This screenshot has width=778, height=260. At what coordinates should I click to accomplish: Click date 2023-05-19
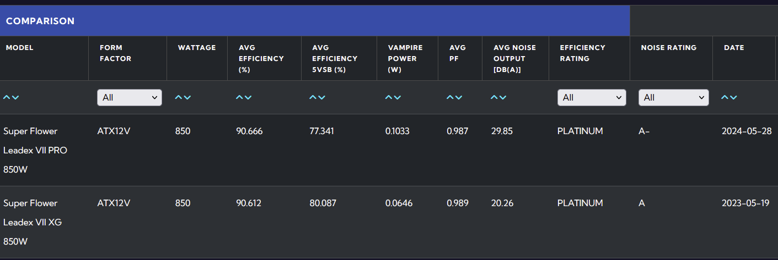pyautogui.click(x=745, y=203)
